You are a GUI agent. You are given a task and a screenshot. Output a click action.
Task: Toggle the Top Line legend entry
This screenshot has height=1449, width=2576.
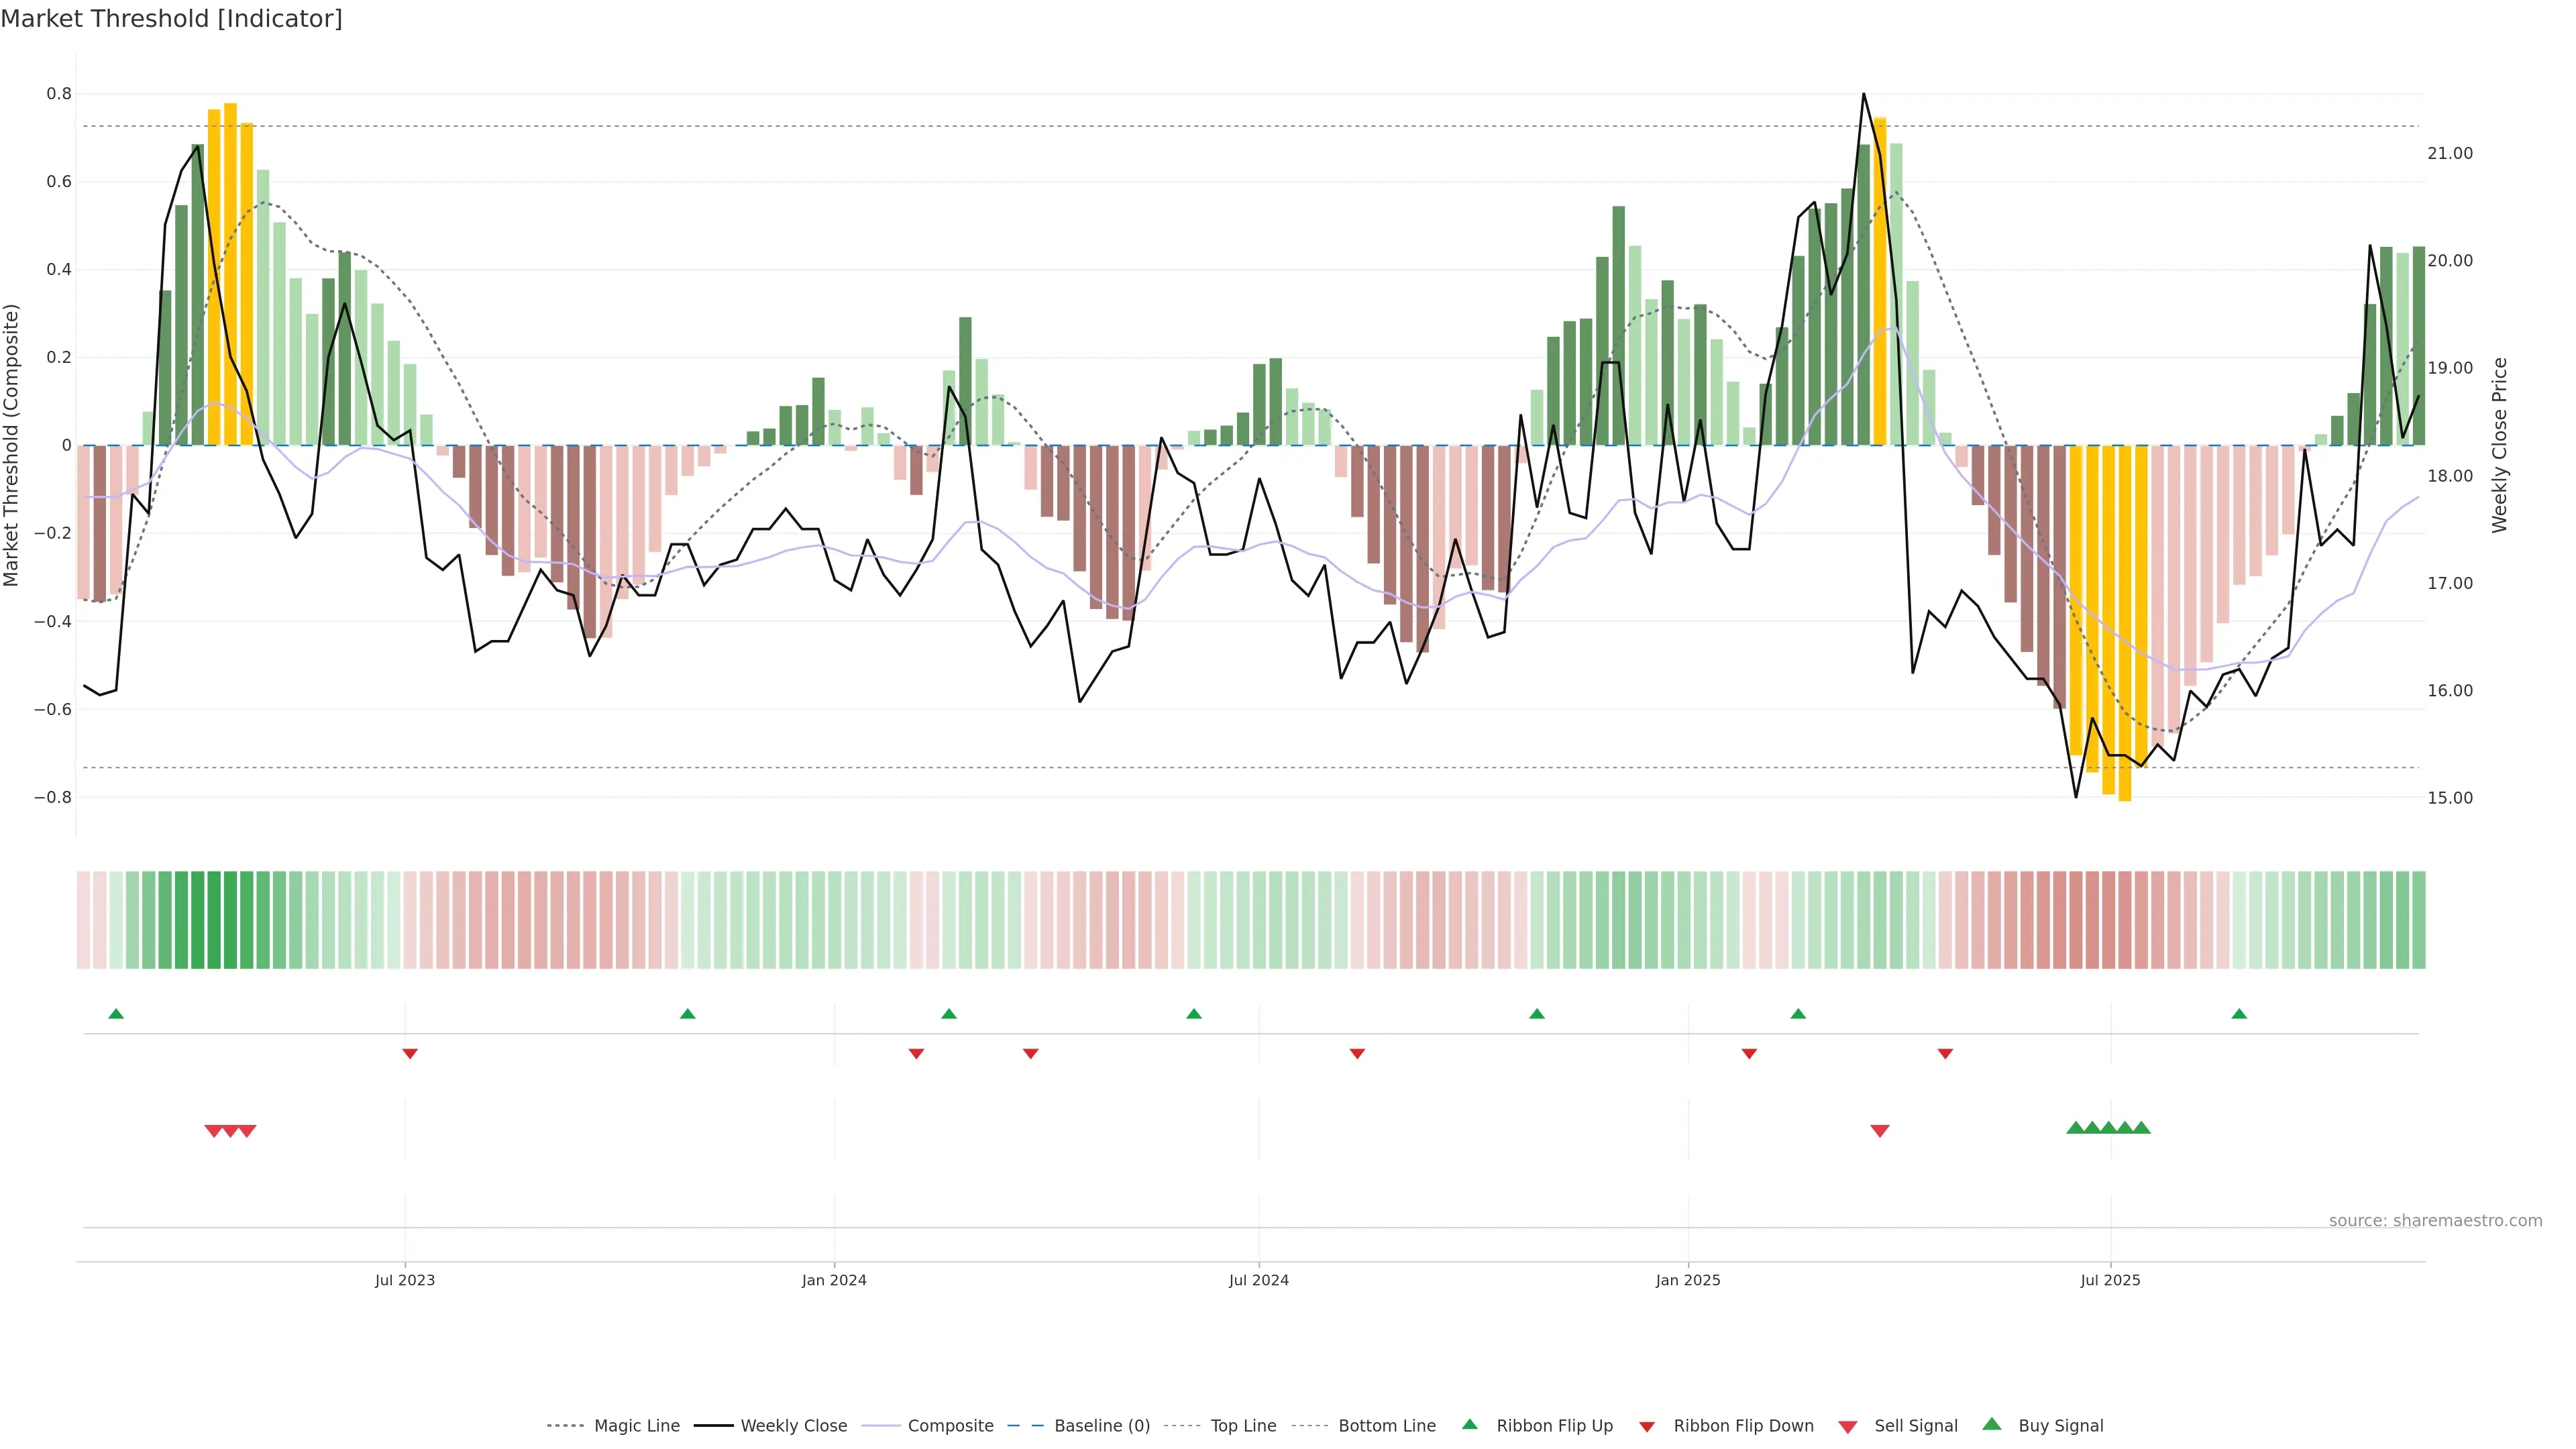pyautogui.click(x=1243, y=1426)
